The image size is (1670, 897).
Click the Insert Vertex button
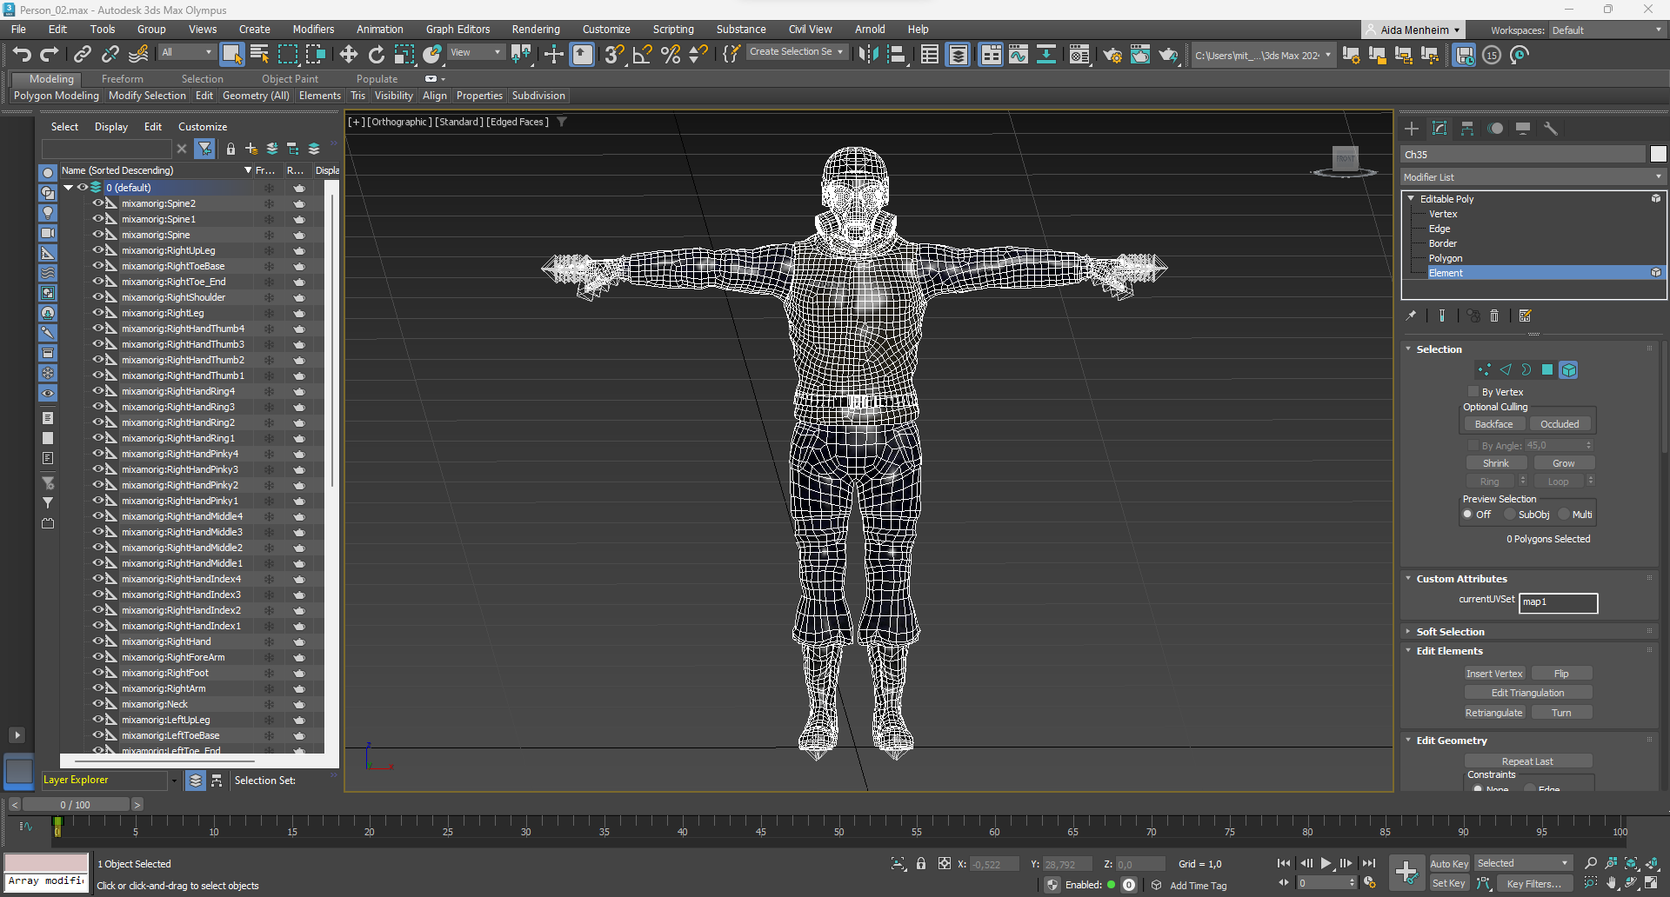[1494, 674]
